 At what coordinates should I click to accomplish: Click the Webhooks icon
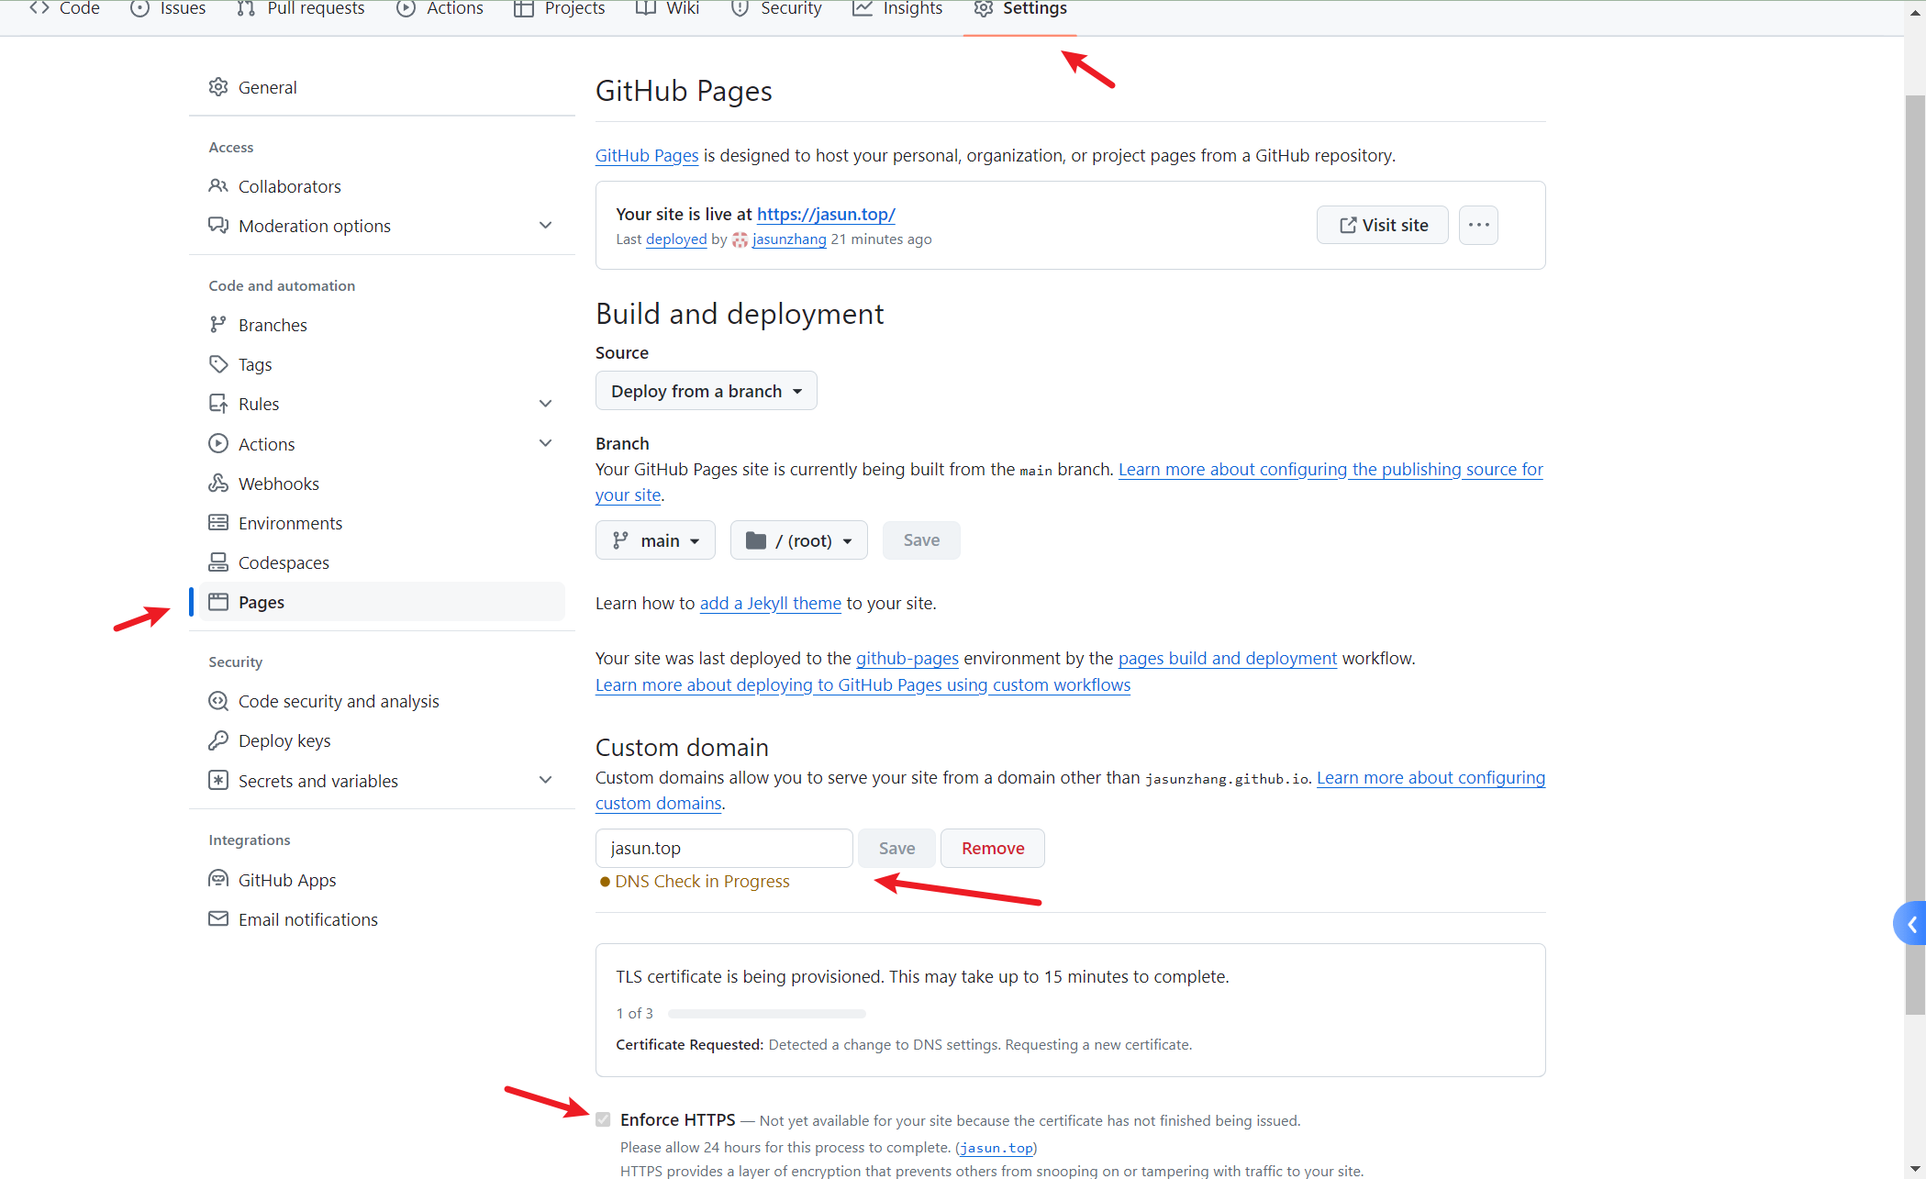point(217,484)
